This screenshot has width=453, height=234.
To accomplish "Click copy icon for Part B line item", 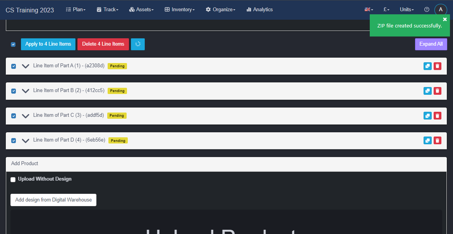I will point(427,91).
